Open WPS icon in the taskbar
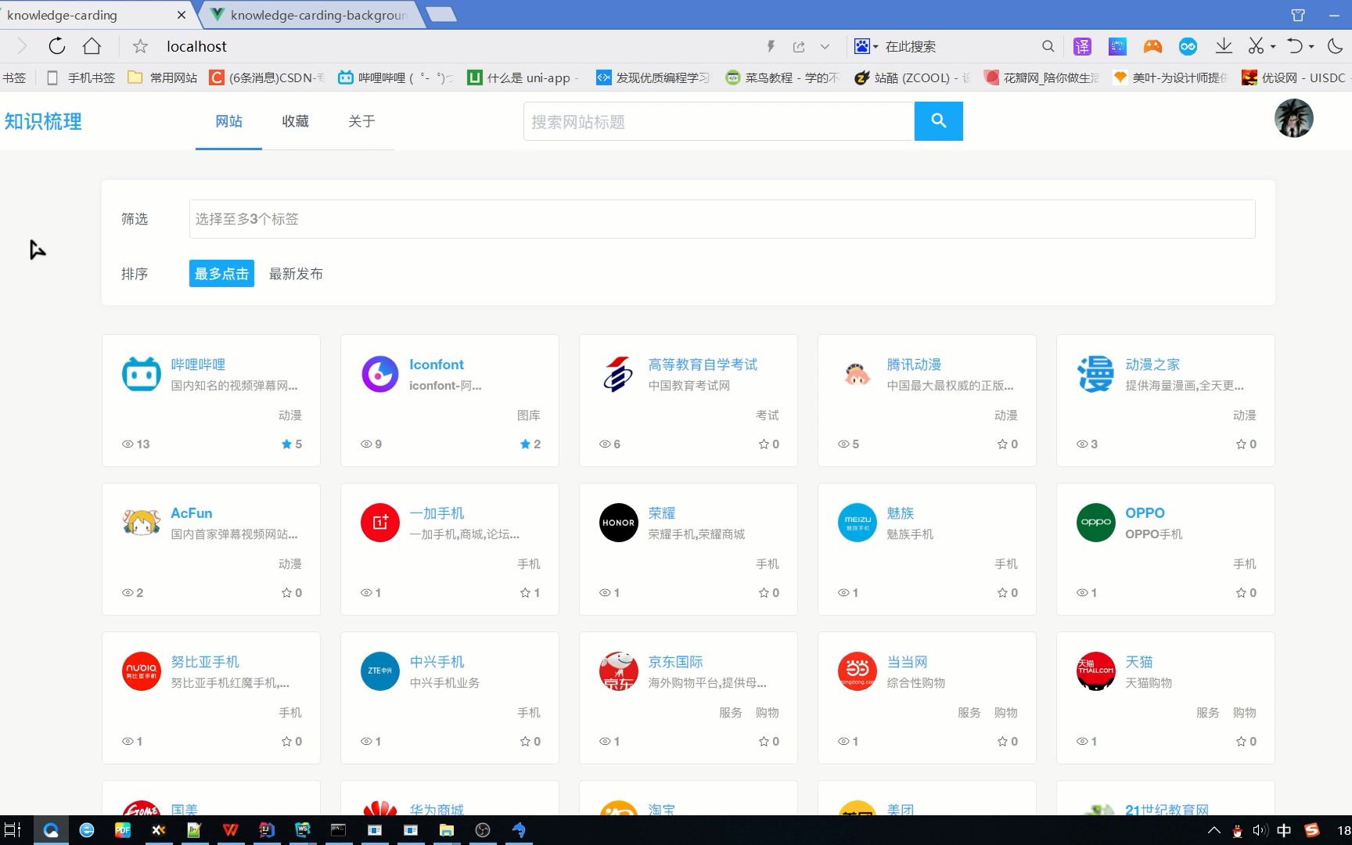Screen dimensions: 1352x845 (x=230, y=830)
